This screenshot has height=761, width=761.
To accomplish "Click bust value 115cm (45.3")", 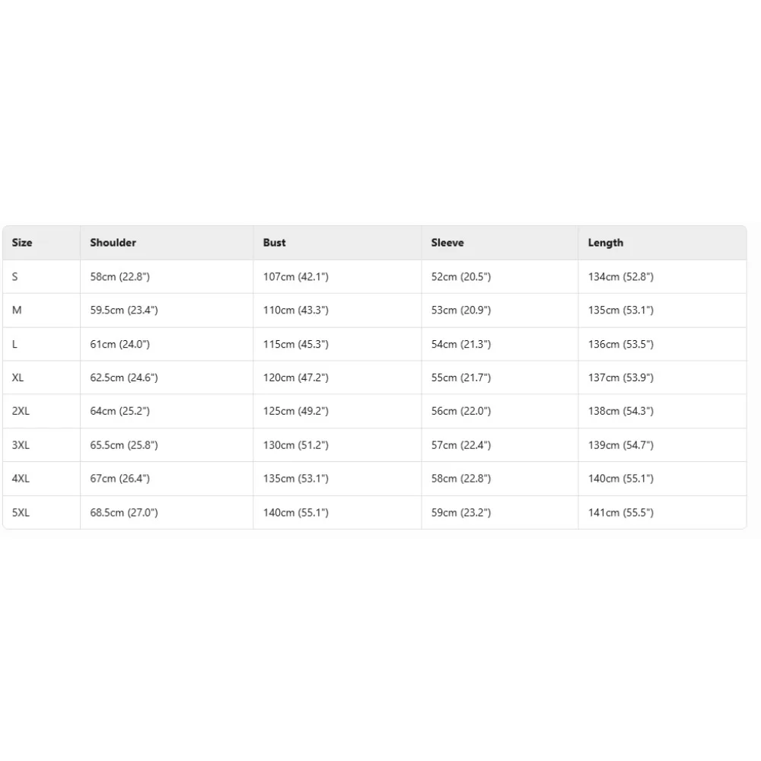I will [296, 344].
